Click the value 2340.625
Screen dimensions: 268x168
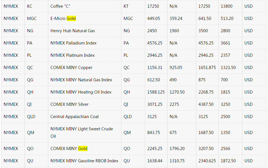tap(207, 161)
